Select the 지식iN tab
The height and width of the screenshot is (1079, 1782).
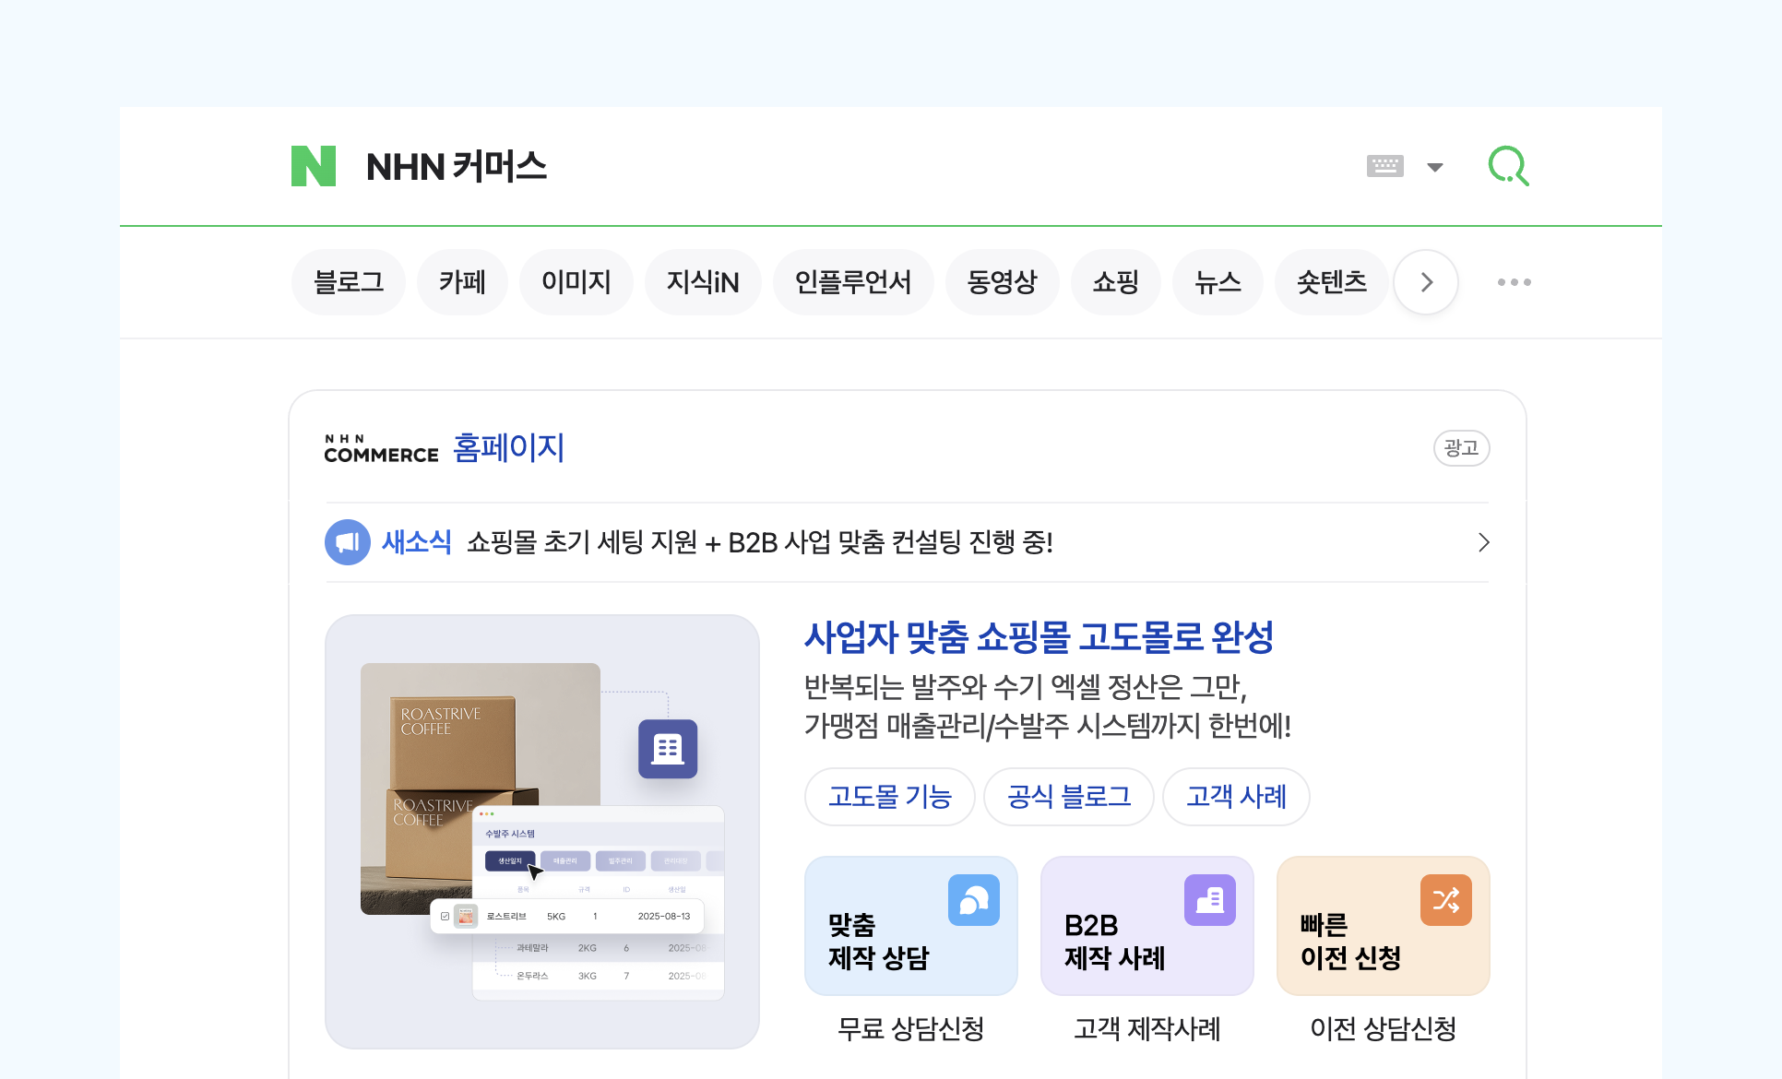point(703,282)
